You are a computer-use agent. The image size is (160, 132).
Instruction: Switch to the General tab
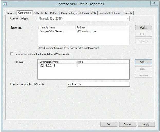[x=11, y=13]
